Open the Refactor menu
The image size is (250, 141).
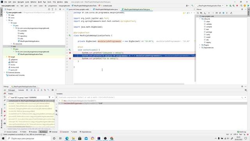[x=34, y=2]
